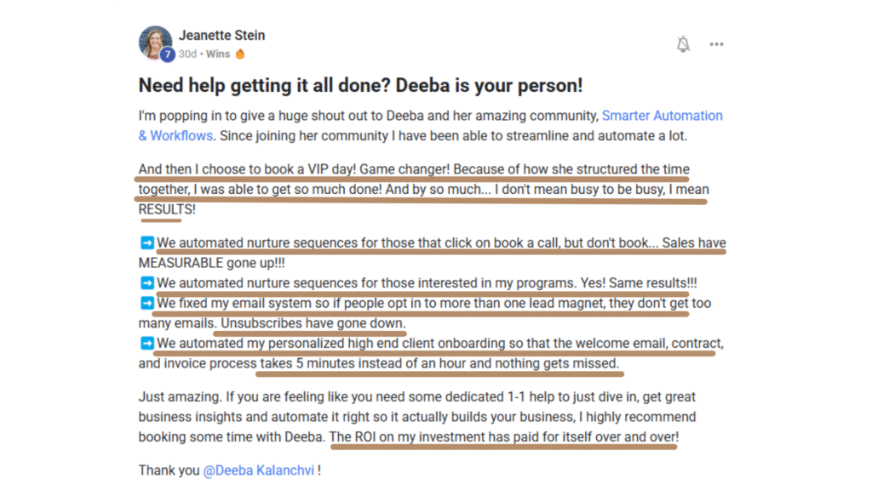Click 'Unsubscribes have gone down' underlined text
This screenshot has height=490, width=872.
click(x=313, y=323)
